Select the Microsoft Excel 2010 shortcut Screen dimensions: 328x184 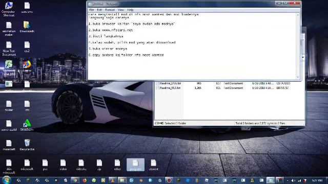9,68
